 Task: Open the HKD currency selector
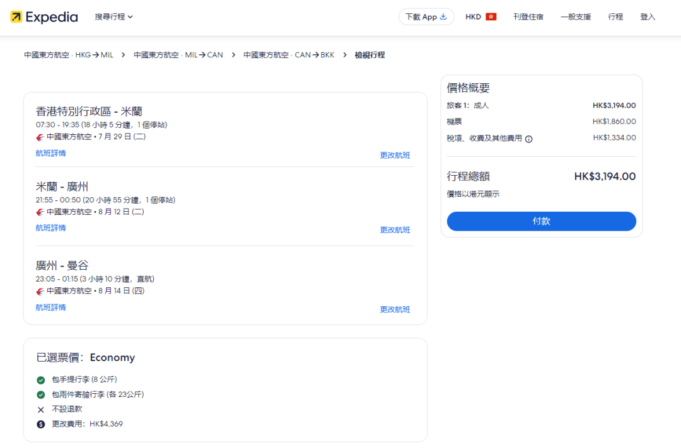(x=480, y=17)
